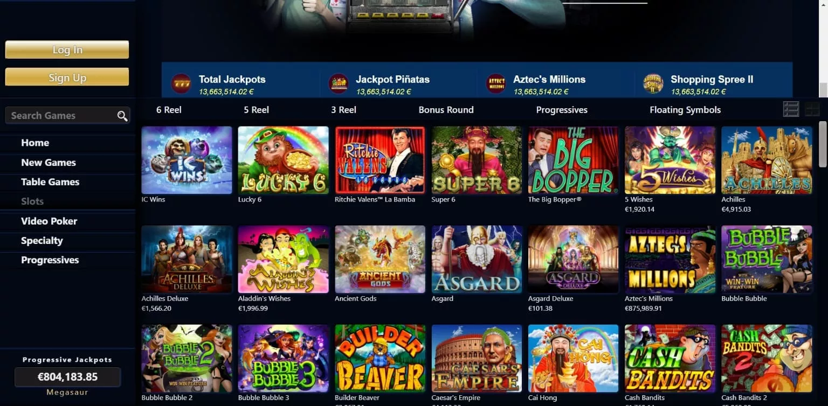The height and width of the screenshot is (406, 828).
Task: Go to Progressives sidebar section
Action: (x=50, y=260)
